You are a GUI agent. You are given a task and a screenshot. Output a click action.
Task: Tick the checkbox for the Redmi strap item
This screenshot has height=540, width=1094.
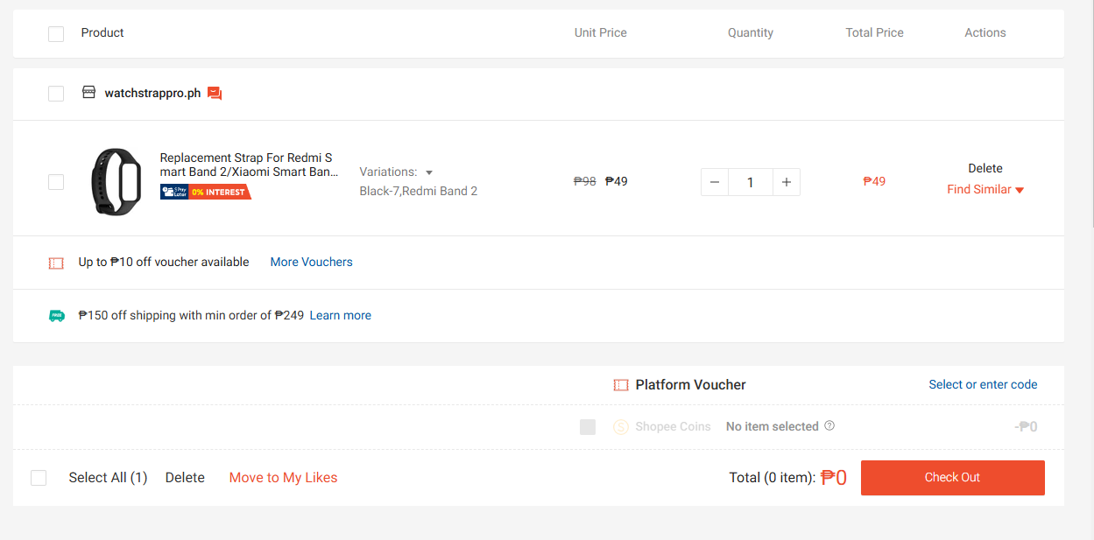click(56, 182)
